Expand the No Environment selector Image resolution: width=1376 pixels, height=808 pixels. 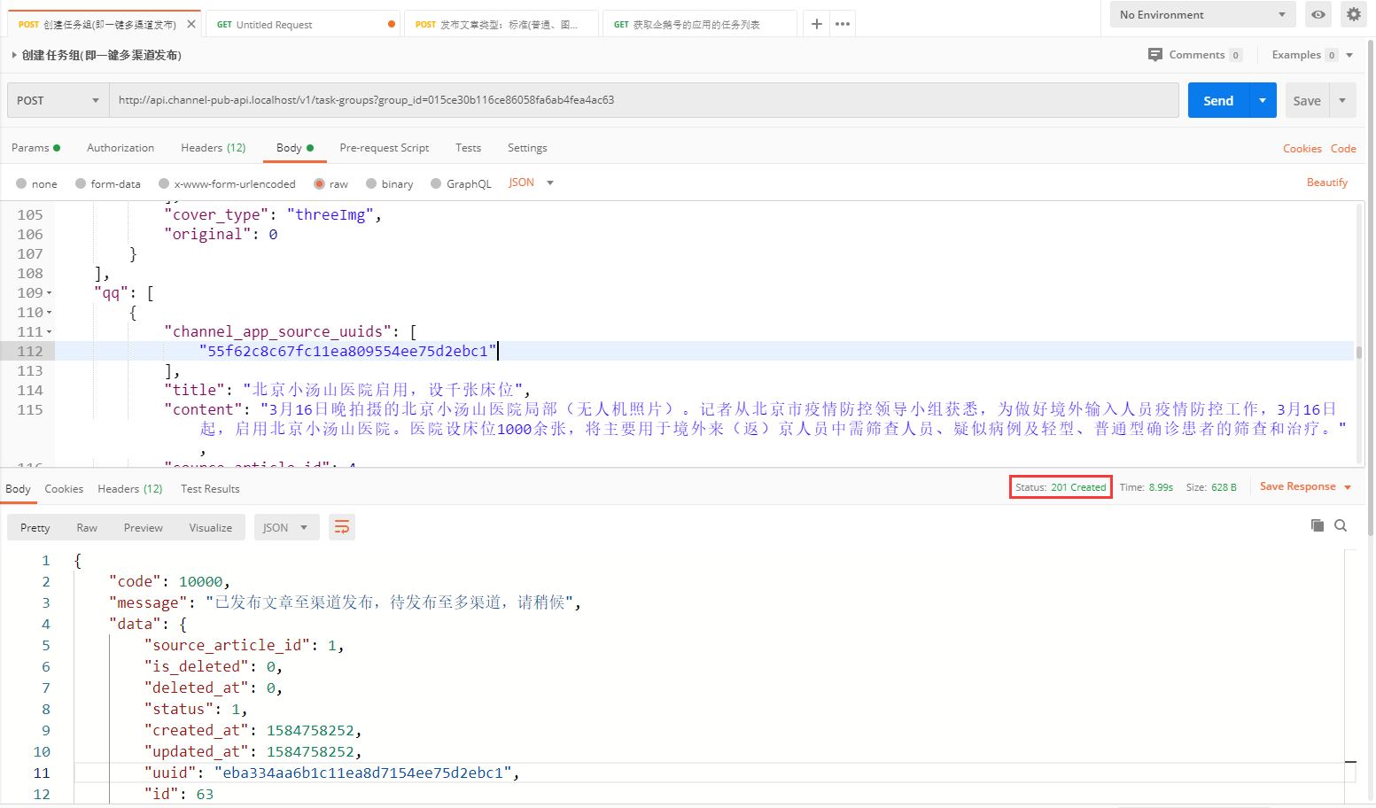1202,14
